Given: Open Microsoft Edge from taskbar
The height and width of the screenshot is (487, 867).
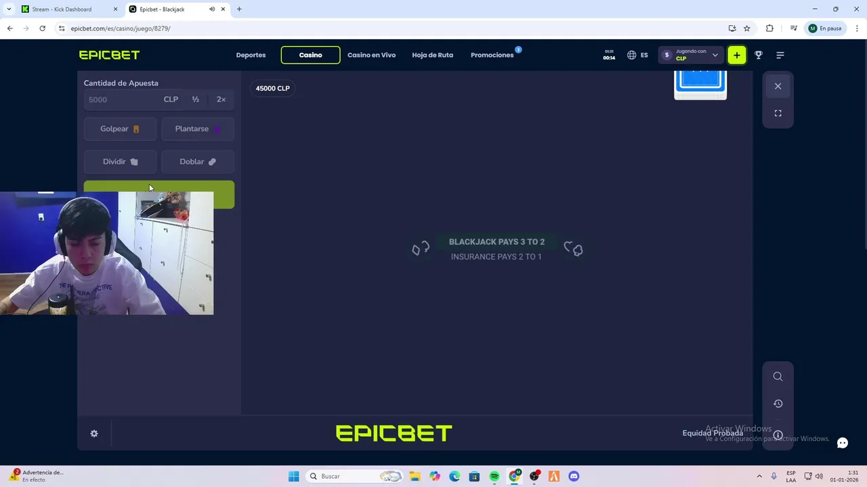Looking at the screenshot, I should click(x=454, y=476).
